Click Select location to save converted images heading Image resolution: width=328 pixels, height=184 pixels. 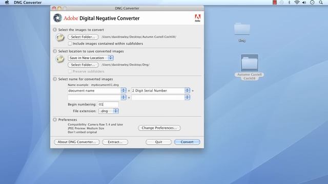pyautogui.click(x=91, y=51)
